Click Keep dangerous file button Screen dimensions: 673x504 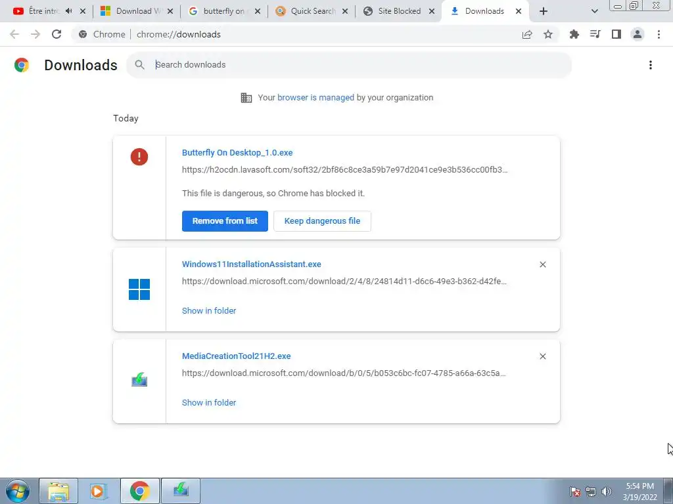pos(322,221)
